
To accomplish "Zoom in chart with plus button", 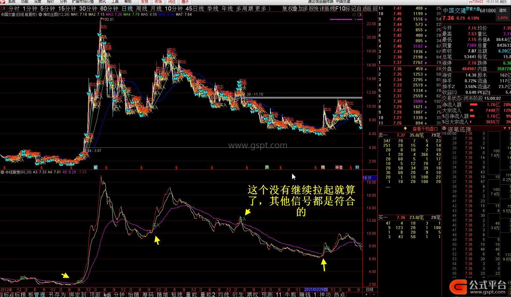I will (366, 295).
